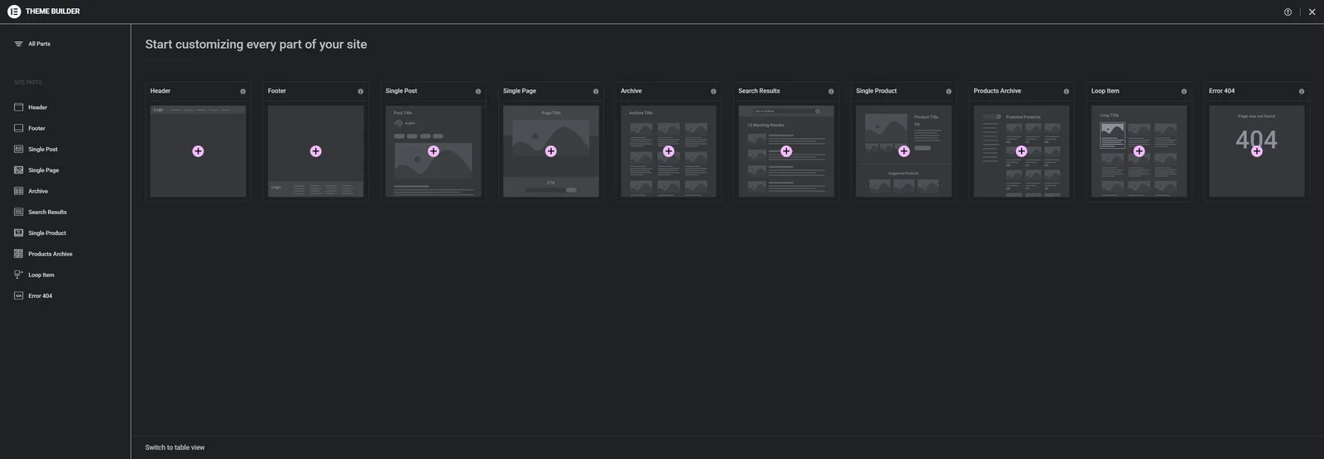
Task: Click the Elementor logo icon
Action: tap(14, 12)
